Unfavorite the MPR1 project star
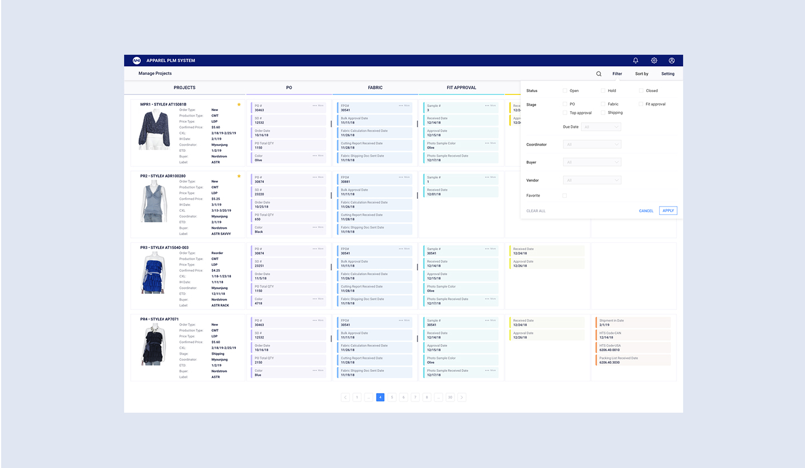 coord(239,104)
